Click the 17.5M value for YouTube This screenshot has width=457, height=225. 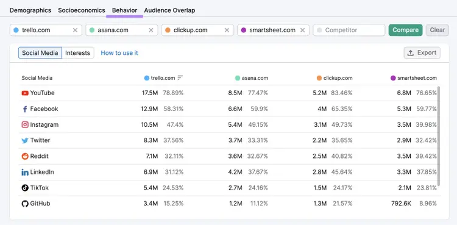pyautogui.click(x=150, y=93)
